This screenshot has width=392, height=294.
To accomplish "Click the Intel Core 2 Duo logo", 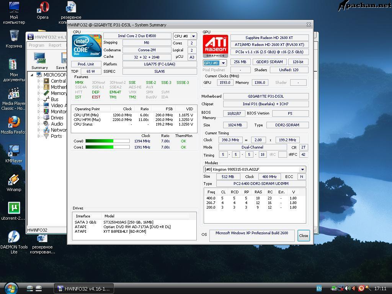I will (87, 46).
